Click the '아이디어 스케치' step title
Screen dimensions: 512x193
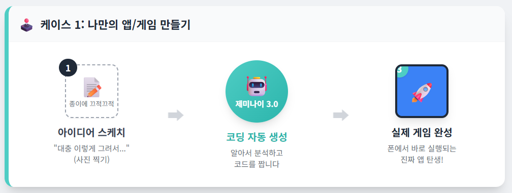(x=91, y=132)
